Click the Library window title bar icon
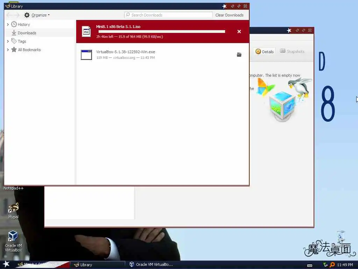 [8, 6]
